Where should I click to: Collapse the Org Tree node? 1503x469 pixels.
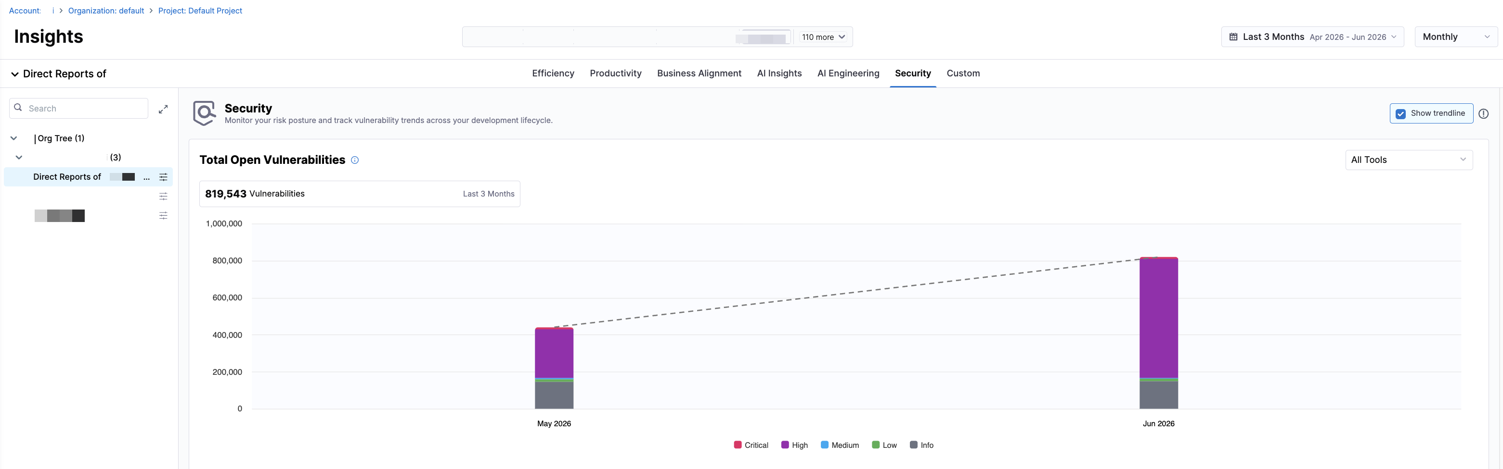coord(14,139)
